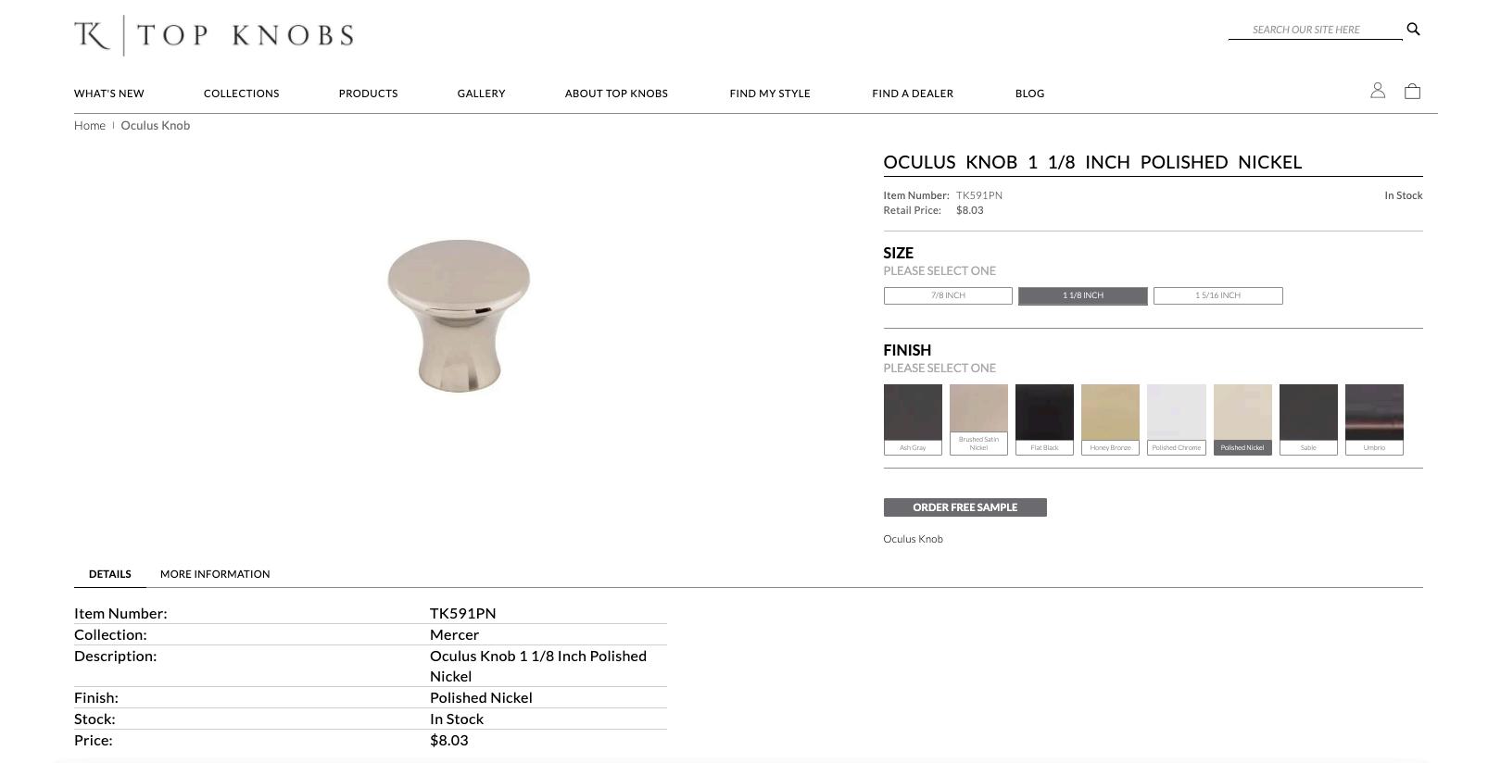Screen dimensions: 1488x763
Task: Choose the Brushed Satin Nickel finish swatch
Action: [x=978, y=419]
